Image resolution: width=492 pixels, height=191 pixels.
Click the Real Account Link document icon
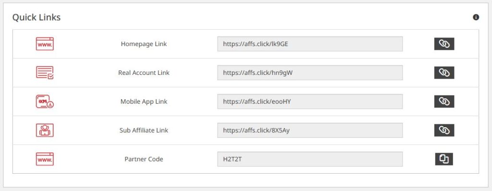[45, 73]
